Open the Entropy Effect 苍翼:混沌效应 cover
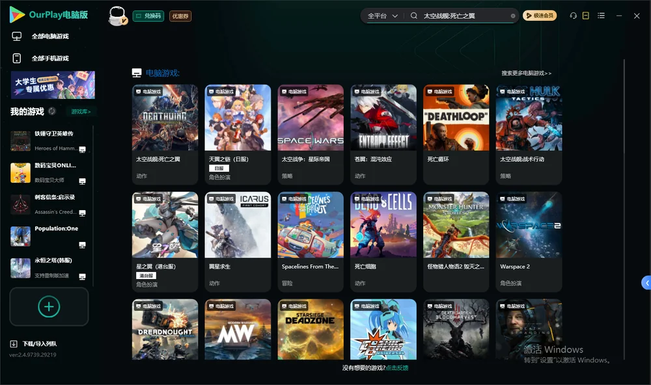 (x=383, y=118)
